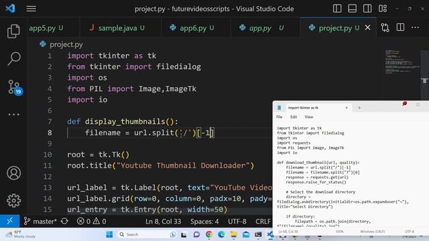This screenshot has height=241, width=429.
Task: Change indentation via Spaces: 4
Action: point(204,222)
